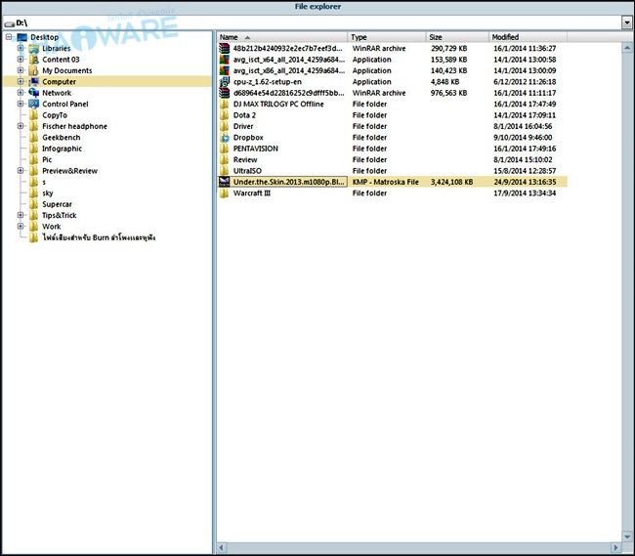Click the Geekbench folder icon

coord(34,137)
